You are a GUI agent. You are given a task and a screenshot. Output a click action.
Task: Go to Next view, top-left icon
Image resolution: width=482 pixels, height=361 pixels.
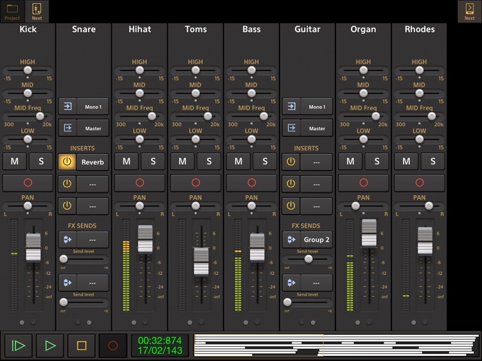tap(37, 12)
